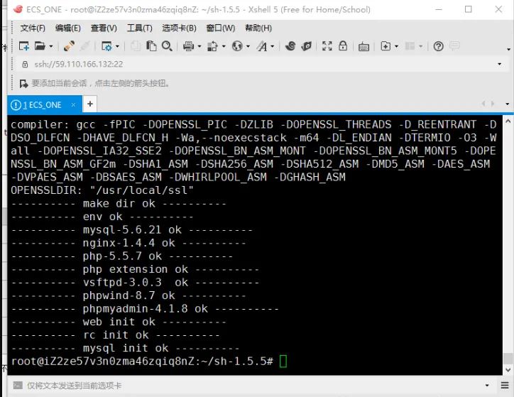Click the Paste clipboard icon
Viewport: 514px width, 397px height.
pyautogui.click(x=151, y=46)
